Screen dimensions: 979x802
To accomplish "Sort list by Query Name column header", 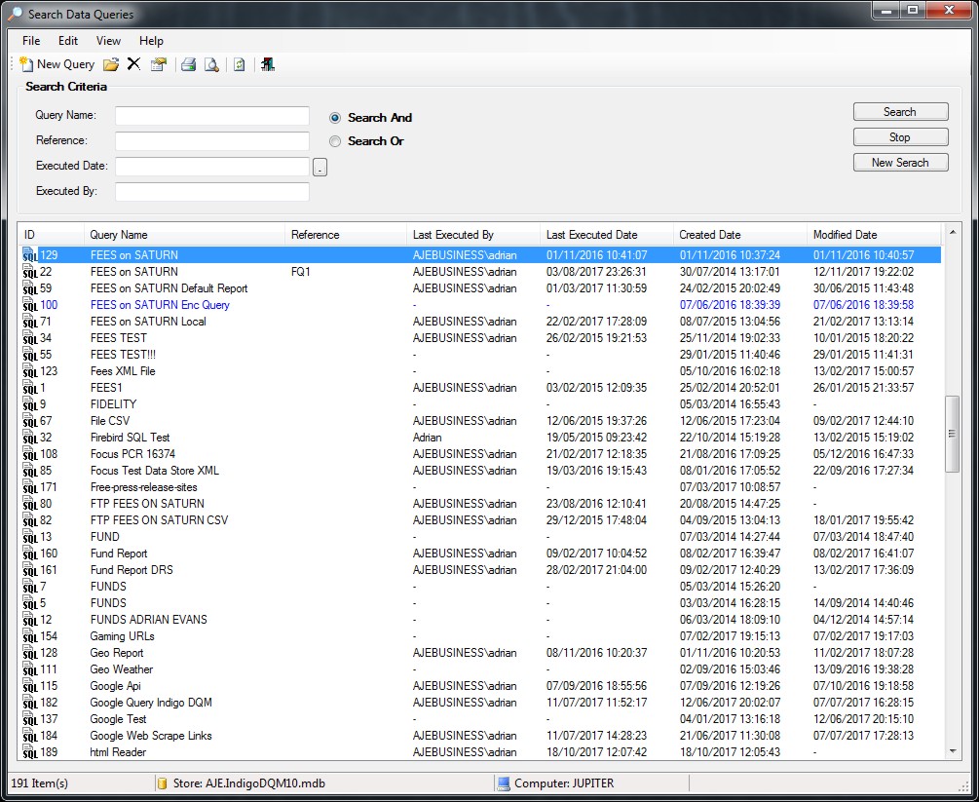I will click(x=119, y=235).
